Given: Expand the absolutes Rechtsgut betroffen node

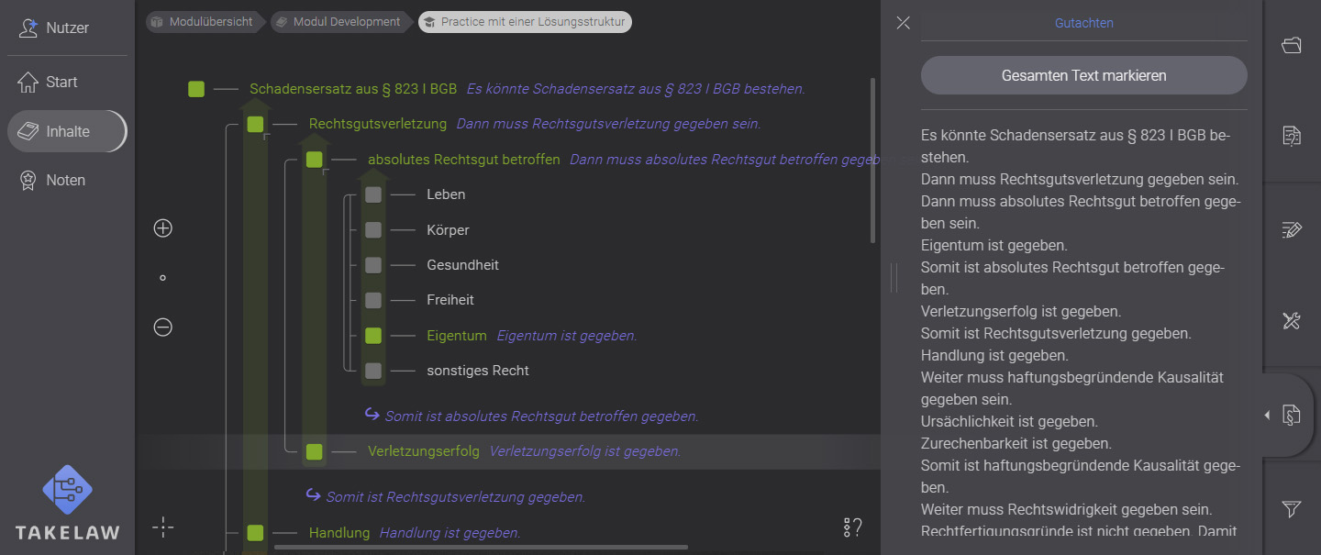Looking at the screenshot, I should 315,159.
